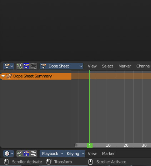This screenshot has width=151, height=166.
Task: Select Dope Sheet icon in Dope Sheet header
Action: click(x=26, y=66)
